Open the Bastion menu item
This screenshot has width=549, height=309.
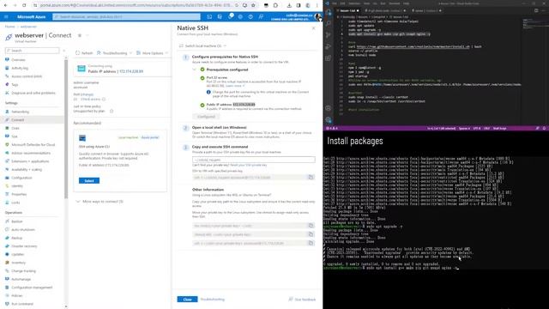17,221
